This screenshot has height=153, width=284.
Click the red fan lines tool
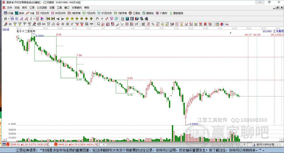coord(103,24)
